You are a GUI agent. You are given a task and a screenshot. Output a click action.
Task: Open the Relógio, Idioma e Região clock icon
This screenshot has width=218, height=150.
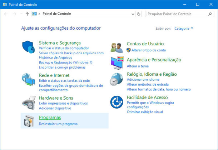(117, 79)
